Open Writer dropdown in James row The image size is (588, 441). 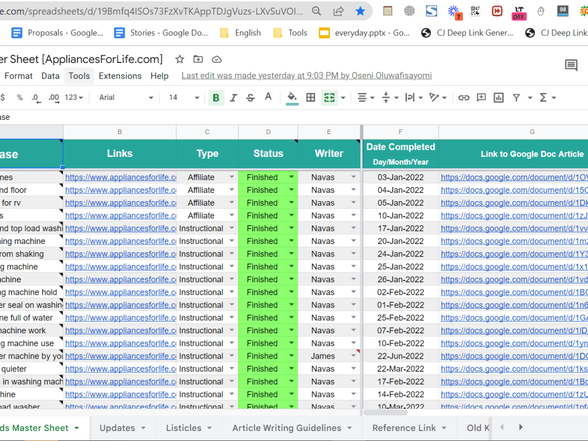click(x=353, y=356)
